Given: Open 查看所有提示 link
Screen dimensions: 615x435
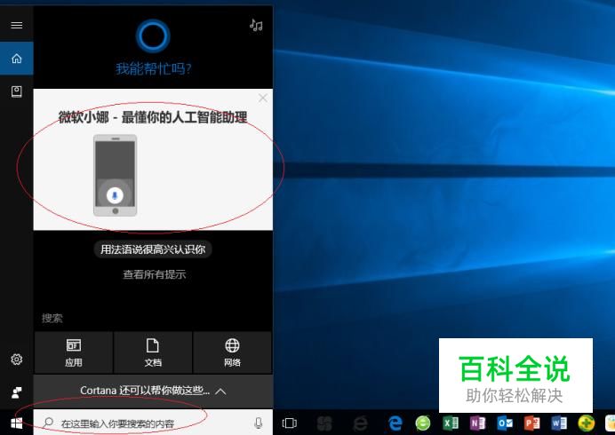Looking at the screenshot, I should [x=154, y=274].
